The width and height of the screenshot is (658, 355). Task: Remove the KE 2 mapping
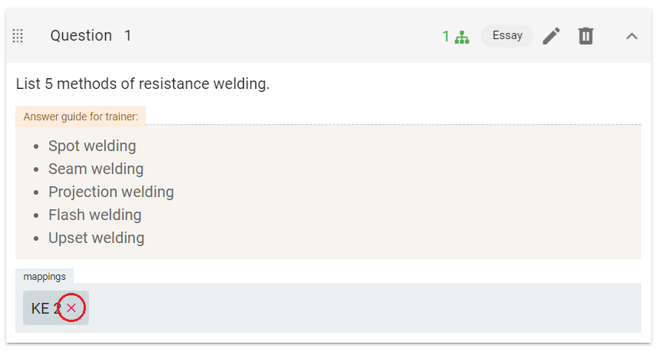[71, 308]
